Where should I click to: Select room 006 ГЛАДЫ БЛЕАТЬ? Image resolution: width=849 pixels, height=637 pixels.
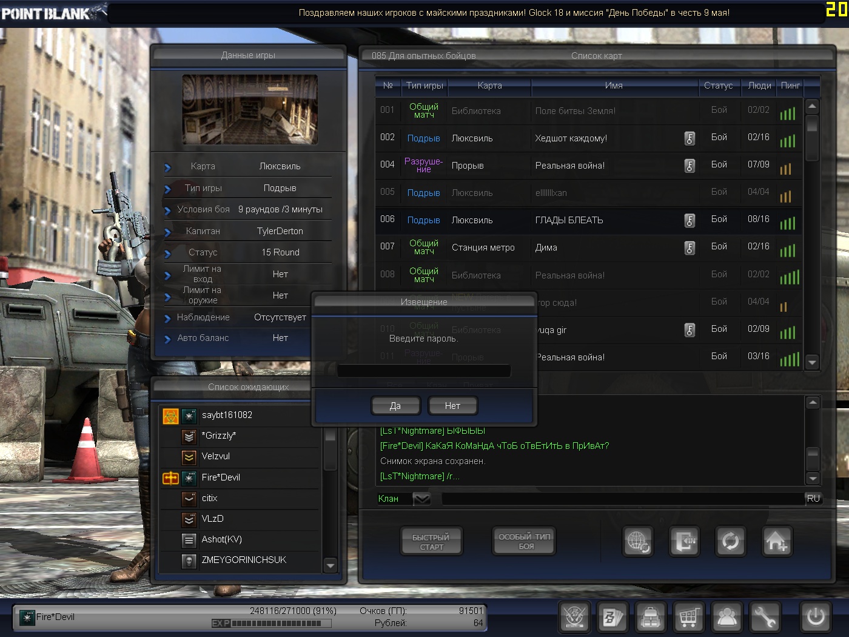tap(569, 220)
